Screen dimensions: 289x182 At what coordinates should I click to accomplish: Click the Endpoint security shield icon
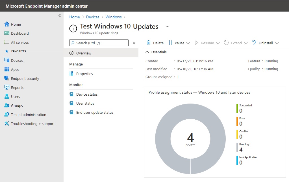(x=7, y=78)
